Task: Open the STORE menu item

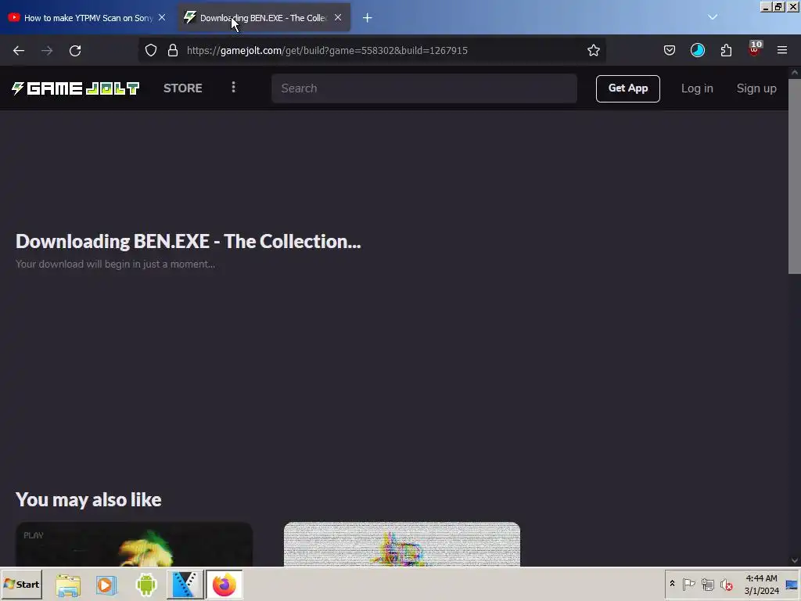Action: [183, 88]
